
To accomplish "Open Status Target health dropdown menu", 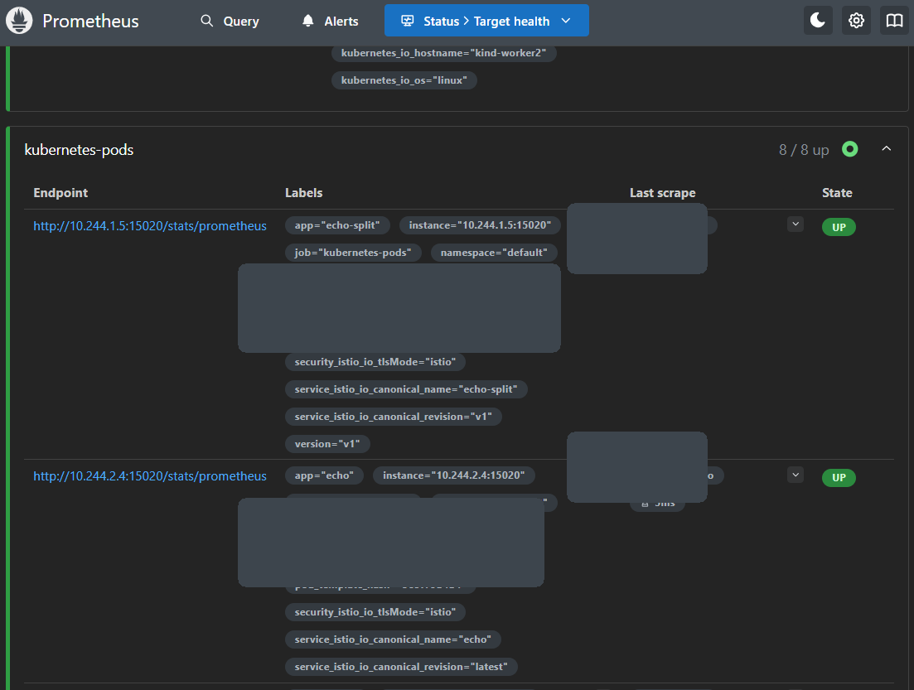I will [x=486, y=21].
